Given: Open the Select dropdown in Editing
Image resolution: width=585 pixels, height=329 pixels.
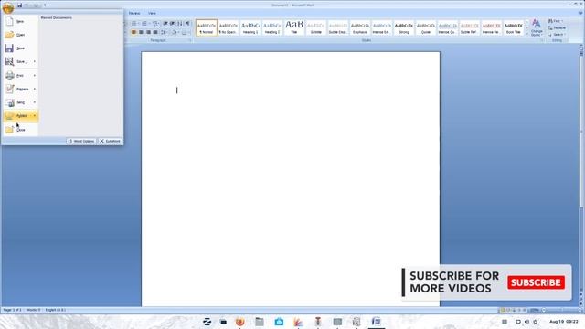Looking at the screenshot, I should tap(557, 35).
